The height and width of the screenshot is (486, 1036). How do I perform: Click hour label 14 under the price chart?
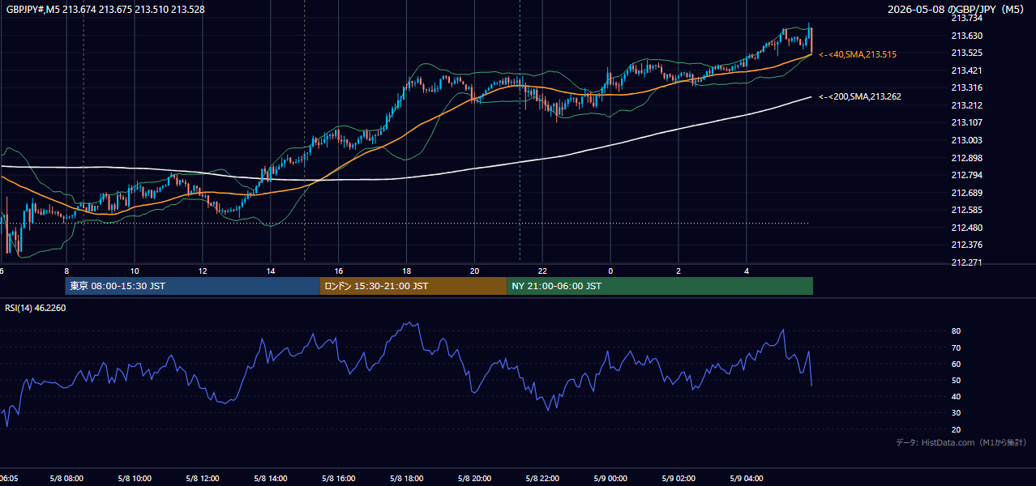pos(271,271)
